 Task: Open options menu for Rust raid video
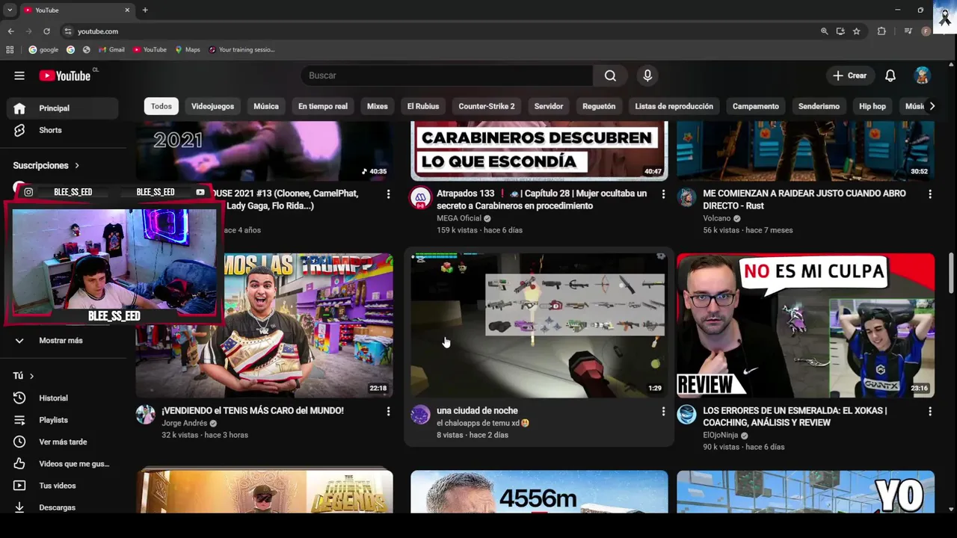(930, 194)
